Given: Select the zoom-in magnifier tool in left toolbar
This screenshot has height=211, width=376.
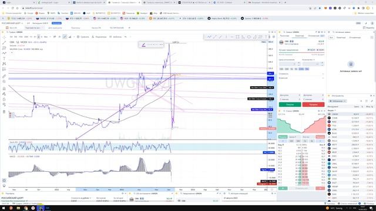Looking at the screenshot, I should [x=4, y=81].
